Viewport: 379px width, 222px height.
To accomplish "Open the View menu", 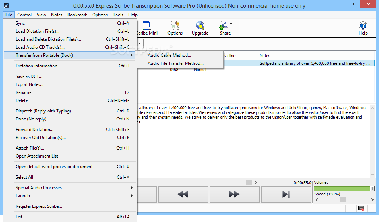I will [41, 15].
